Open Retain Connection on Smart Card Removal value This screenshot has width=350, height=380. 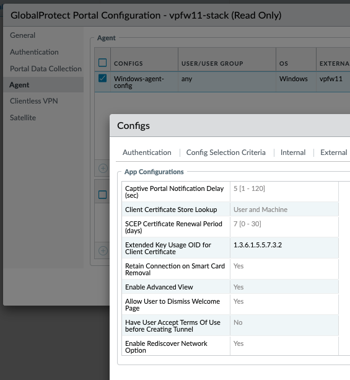coord(284,269)
